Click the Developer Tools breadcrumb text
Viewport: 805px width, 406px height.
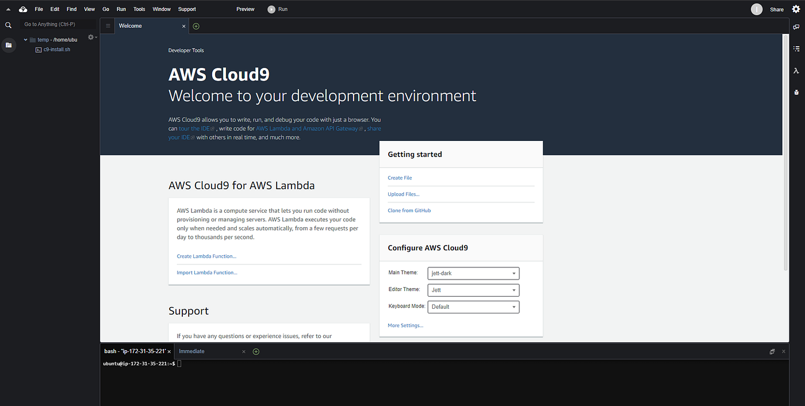(186, 51)
